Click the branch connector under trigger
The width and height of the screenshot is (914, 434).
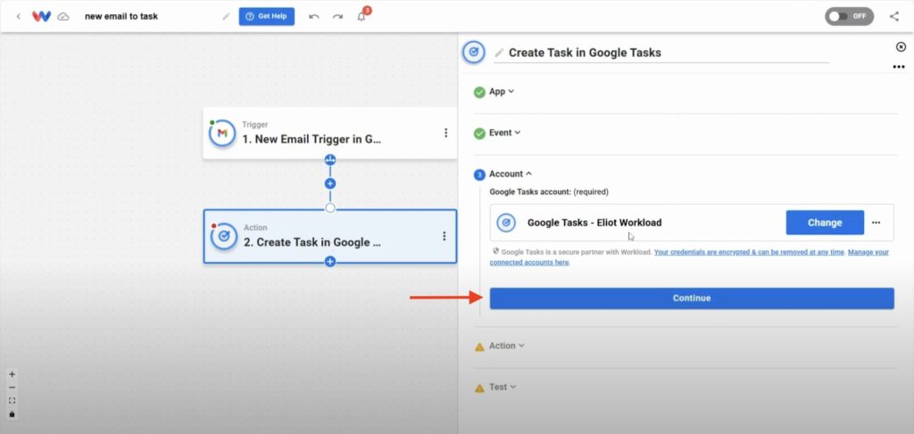coord(330,160)
